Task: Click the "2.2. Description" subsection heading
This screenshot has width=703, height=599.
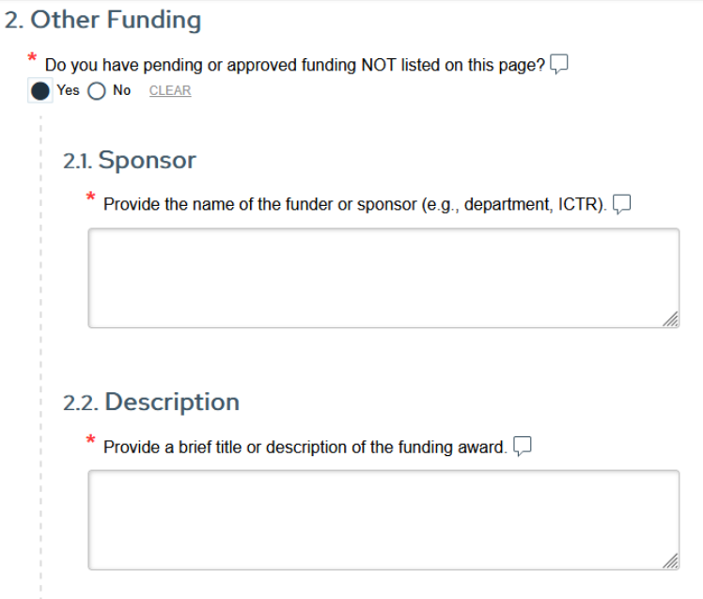Action: pyautogui.click(x=150, y=402)
